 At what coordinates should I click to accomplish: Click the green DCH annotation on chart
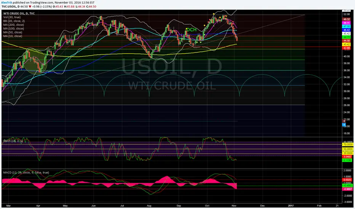pos(191,30)
